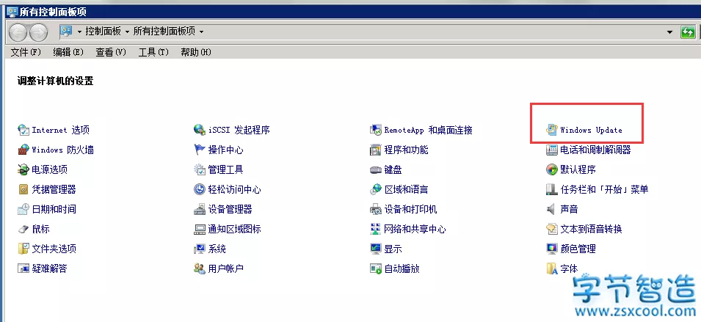
Task: Click the Forward navigation button
Action: pos(38,32)
